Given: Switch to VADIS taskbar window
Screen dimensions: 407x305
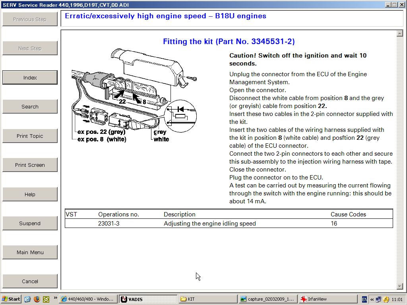Looking at the screenshot, I should tap(148, 299).
